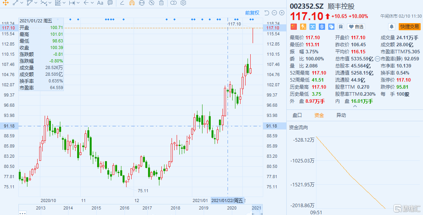
Task: Jump to 2016 on the year timeline
Action: [x=124, y=208]
